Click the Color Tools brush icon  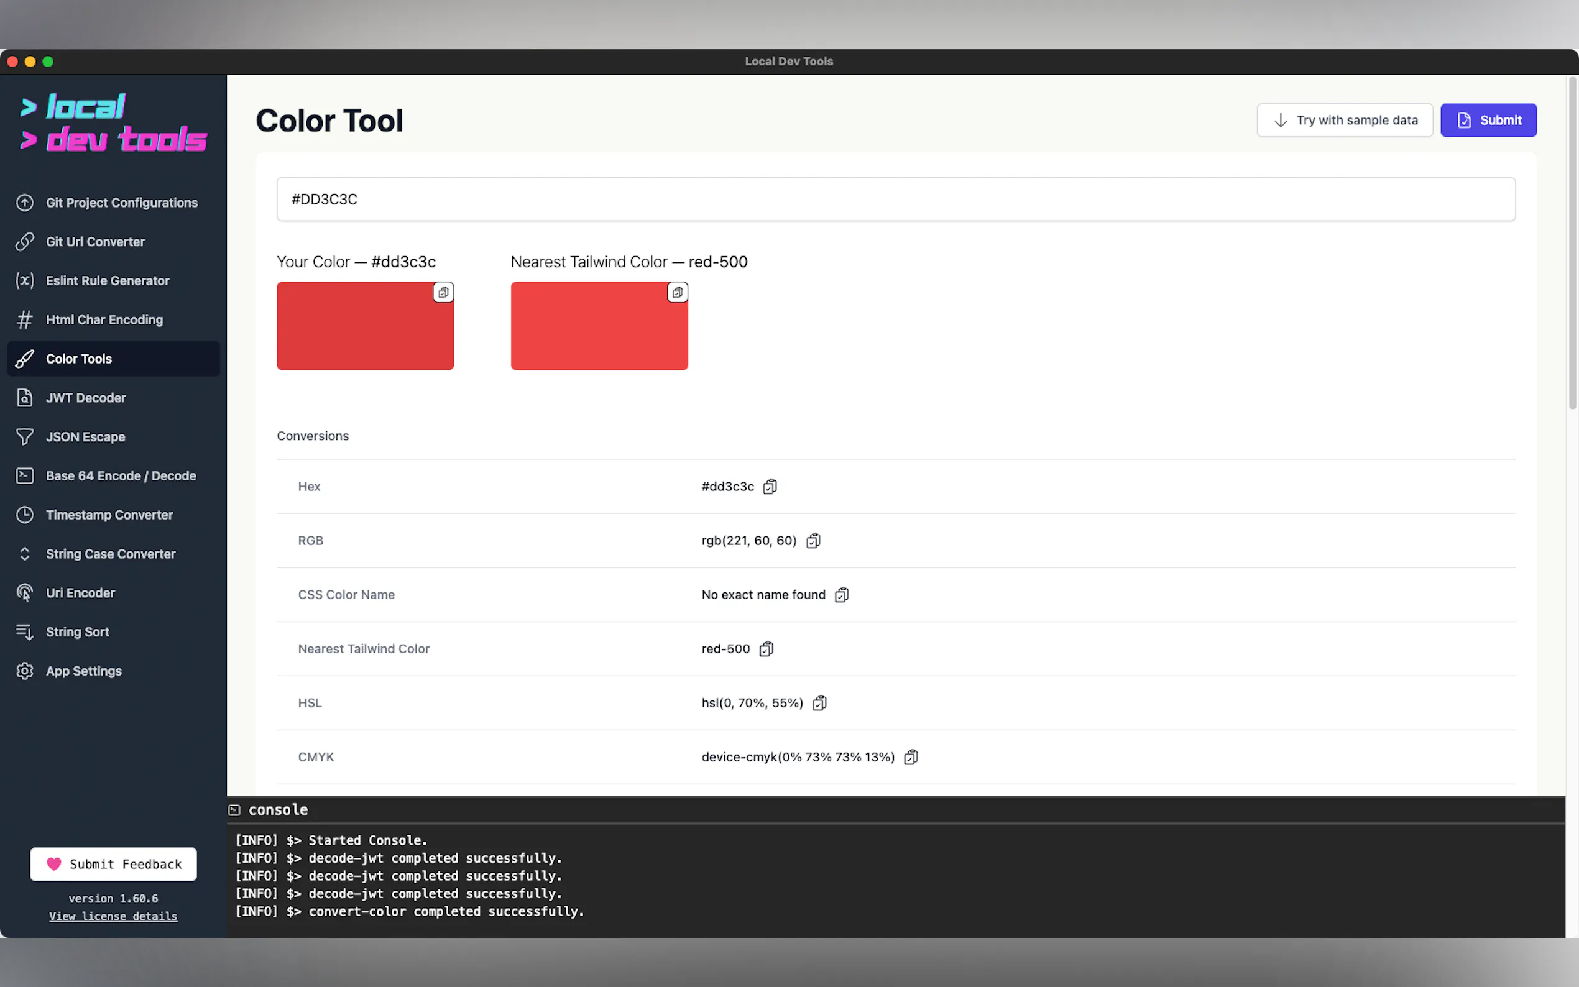(x=25, y=359)
